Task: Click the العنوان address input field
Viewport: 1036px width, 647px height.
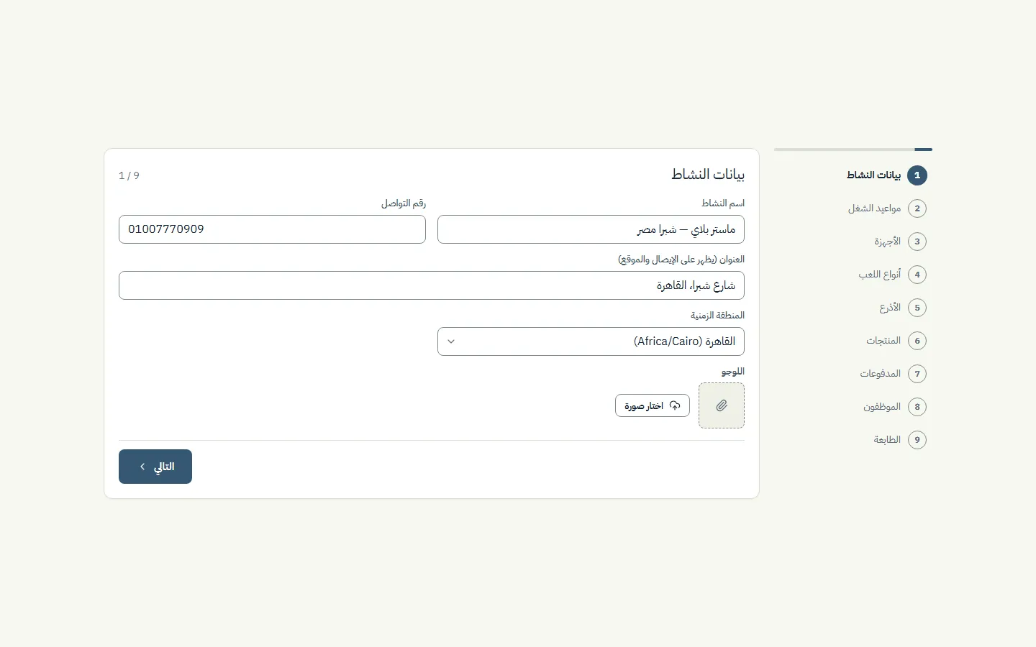Action: [432, 285]
